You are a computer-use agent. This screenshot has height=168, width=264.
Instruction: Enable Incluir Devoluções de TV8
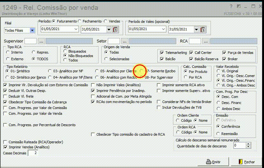[159, 107]
